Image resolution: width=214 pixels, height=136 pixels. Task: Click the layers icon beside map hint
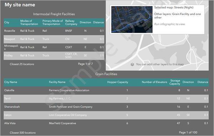click(132, 64)
